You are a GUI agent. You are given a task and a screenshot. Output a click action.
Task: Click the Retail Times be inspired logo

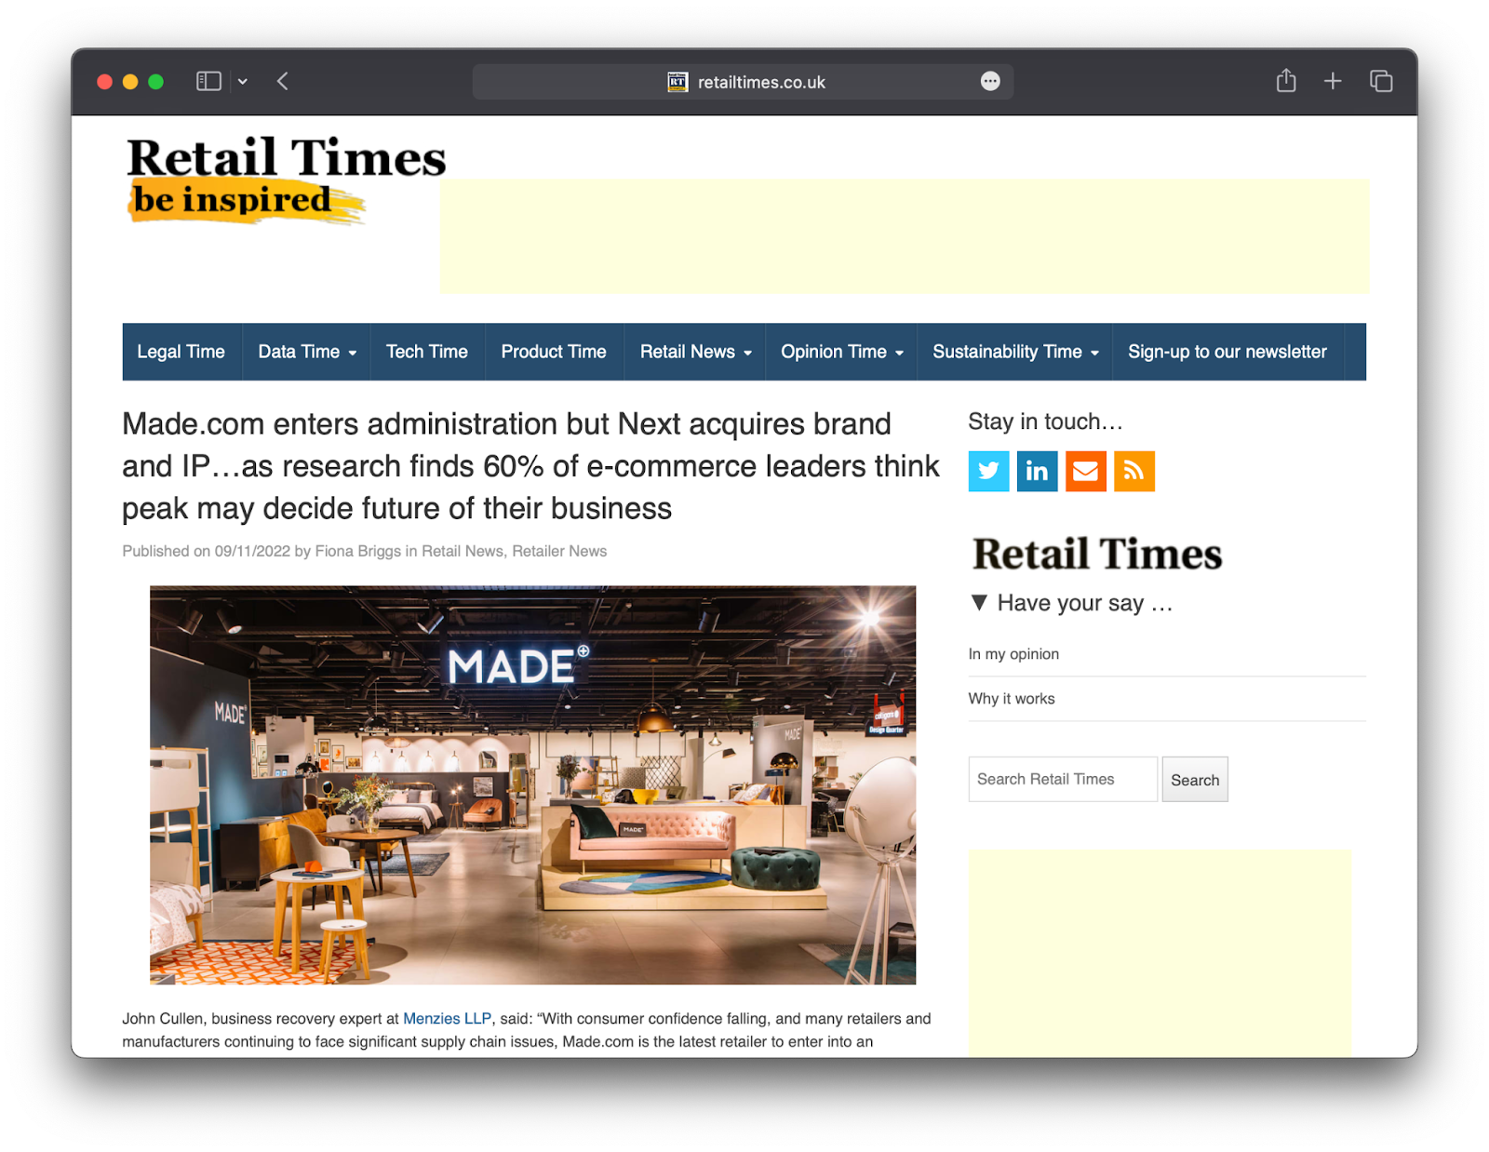coord(286,179)
